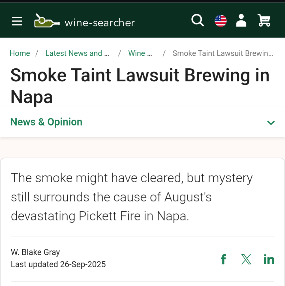Open the hamburger navigation menu
The width and height of the screenshot is (285, 286).
(17, 21)
